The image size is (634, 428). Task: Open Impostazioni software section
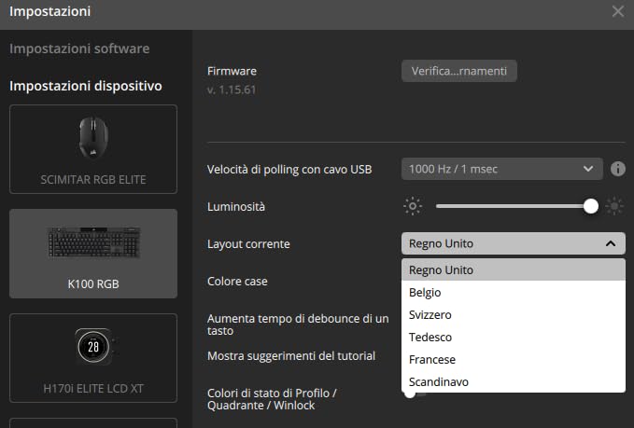pyautogui.click(x=79, y=48)
